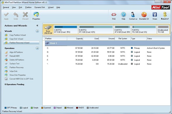Click the Status column header
Viewport: 172px width, 114px height.
[x=158, y=38]
